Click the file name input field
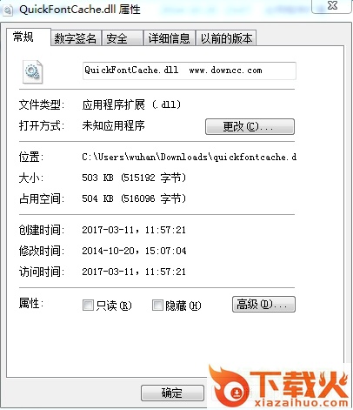This screenshot has height=410, width=353. [190, 71]
